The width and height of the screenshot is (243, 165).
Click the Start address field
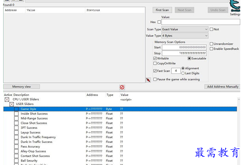pos(184,47)
